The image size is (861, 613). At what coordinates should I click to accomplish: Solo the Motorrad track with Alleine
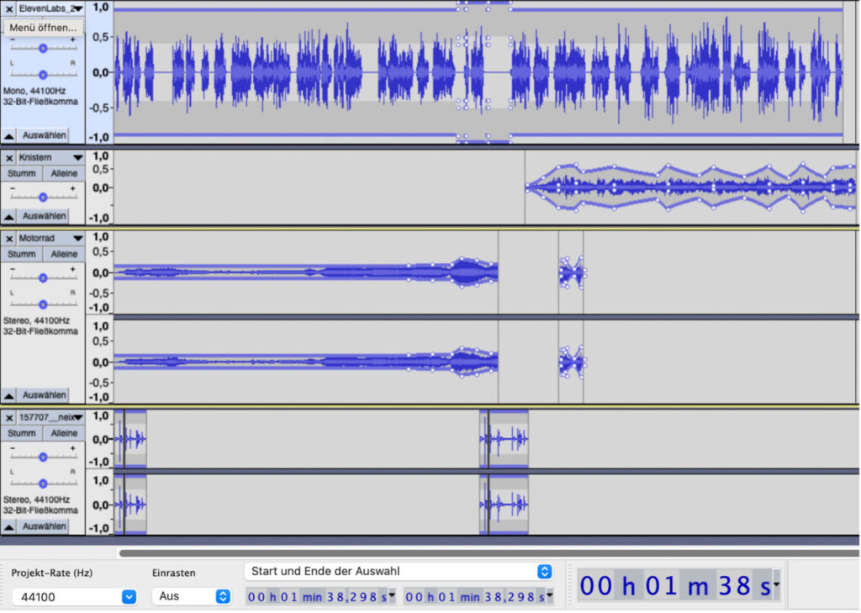coord(64,254)
